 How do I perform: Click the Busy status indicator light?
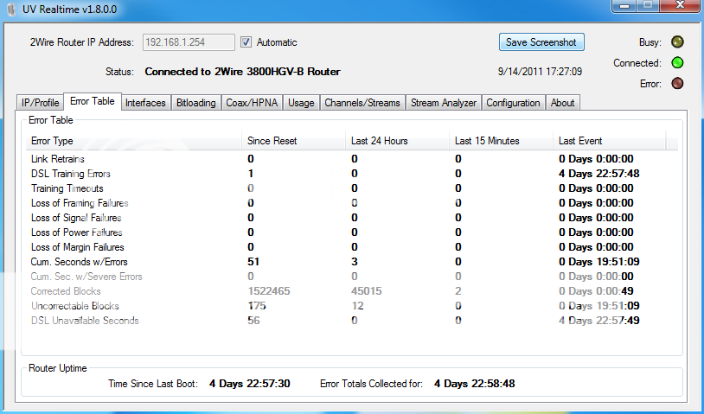(677, 42)
